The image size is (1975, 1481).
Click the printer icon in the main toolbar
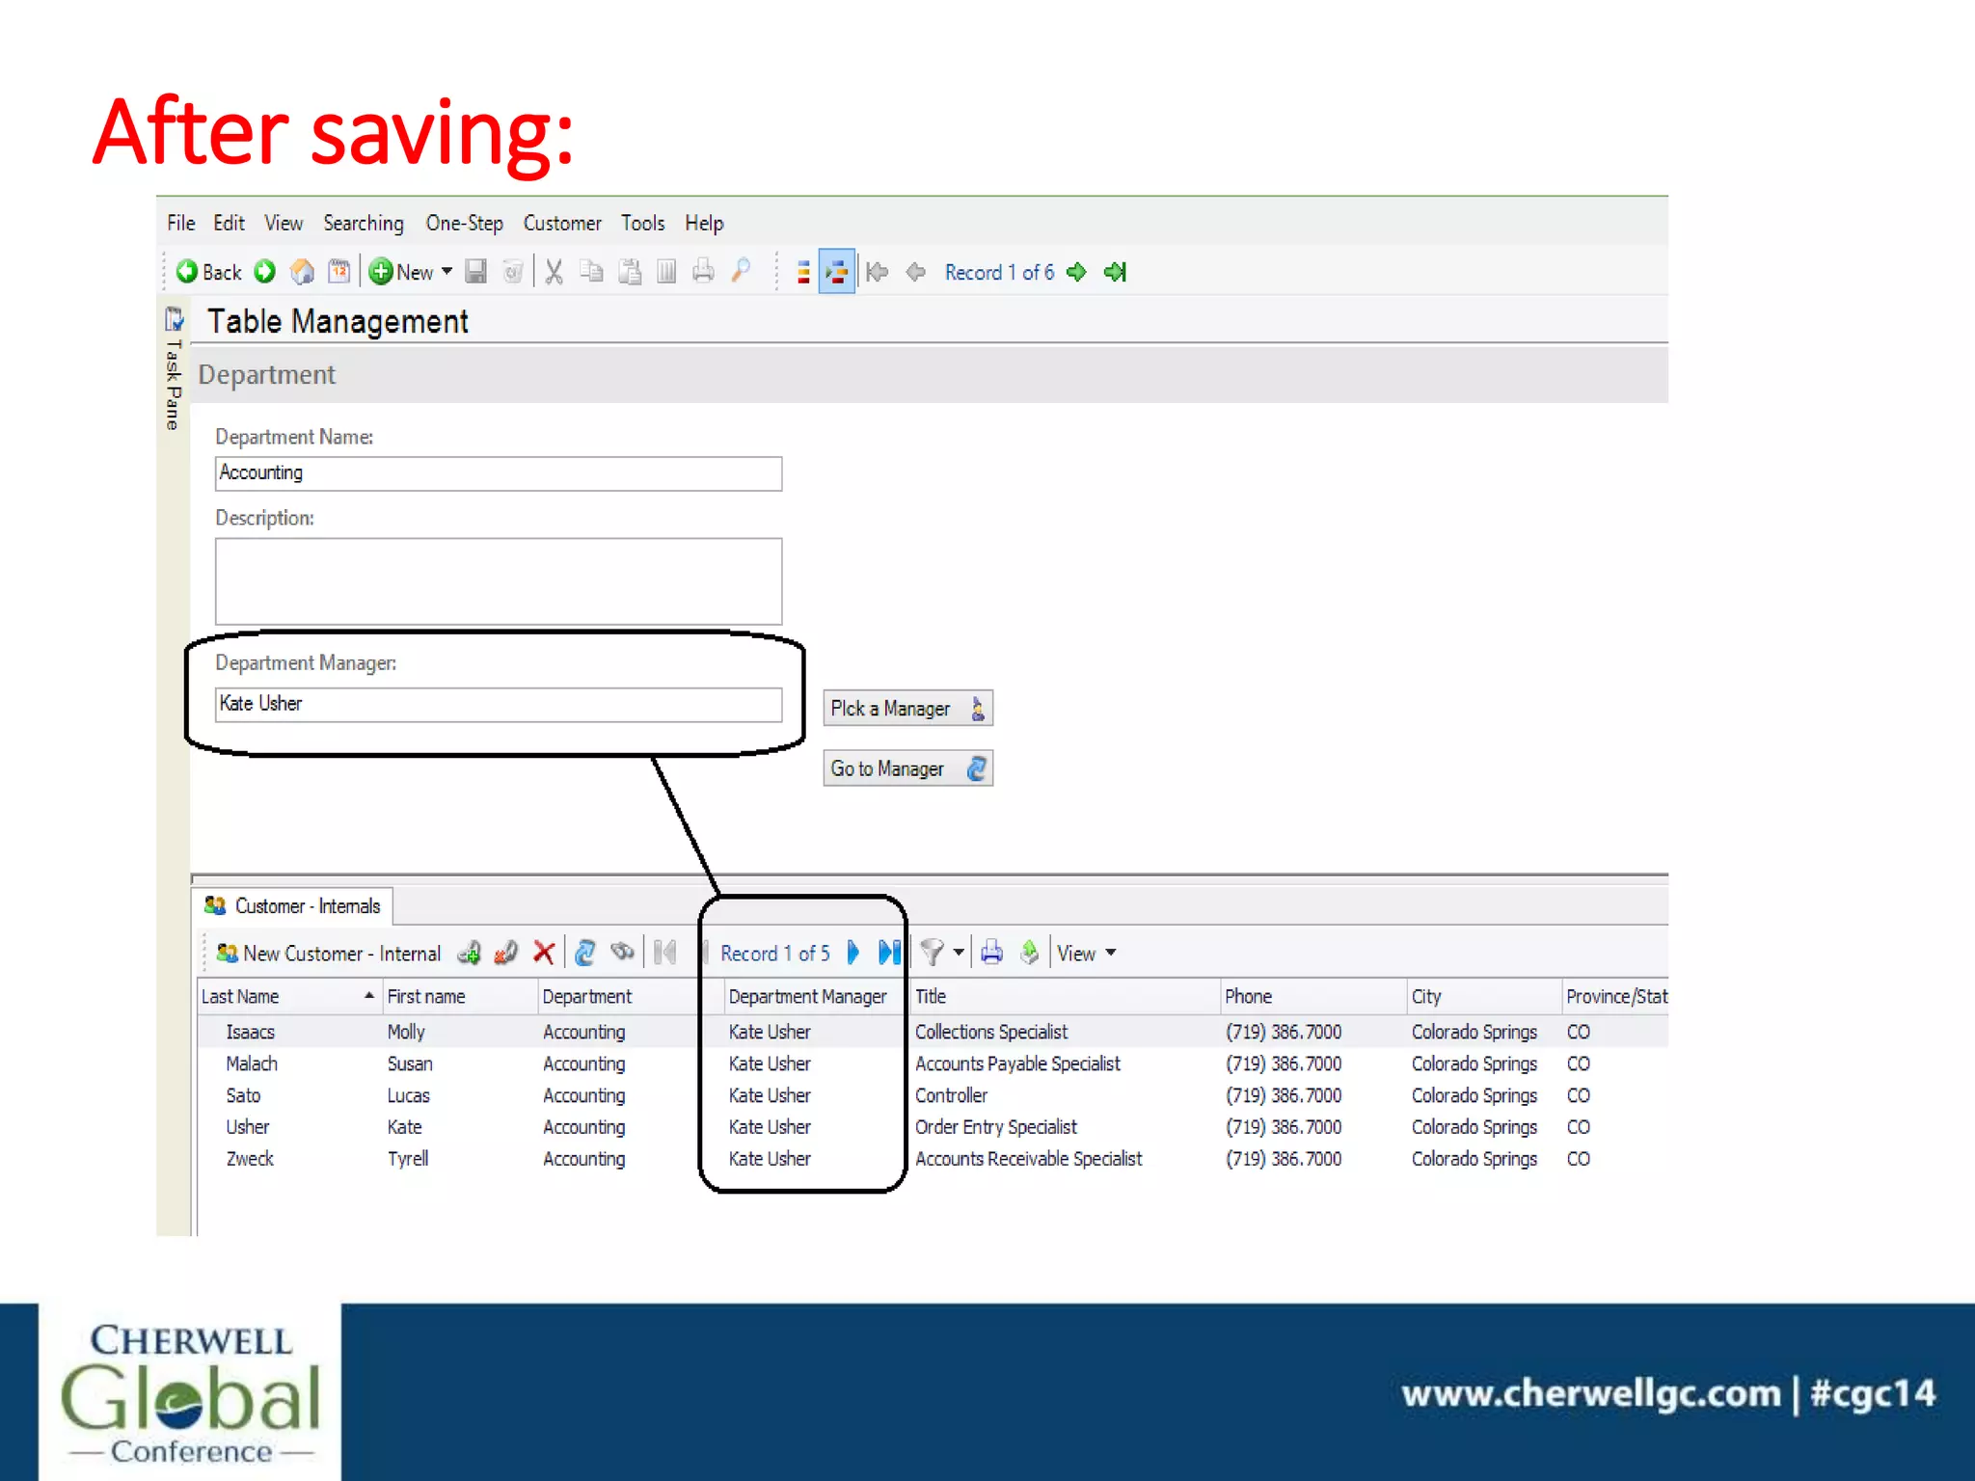704,272
